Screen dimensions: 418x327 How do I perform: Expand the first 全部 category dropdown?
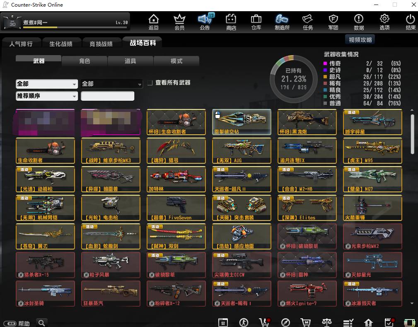(x=47, y=84)
